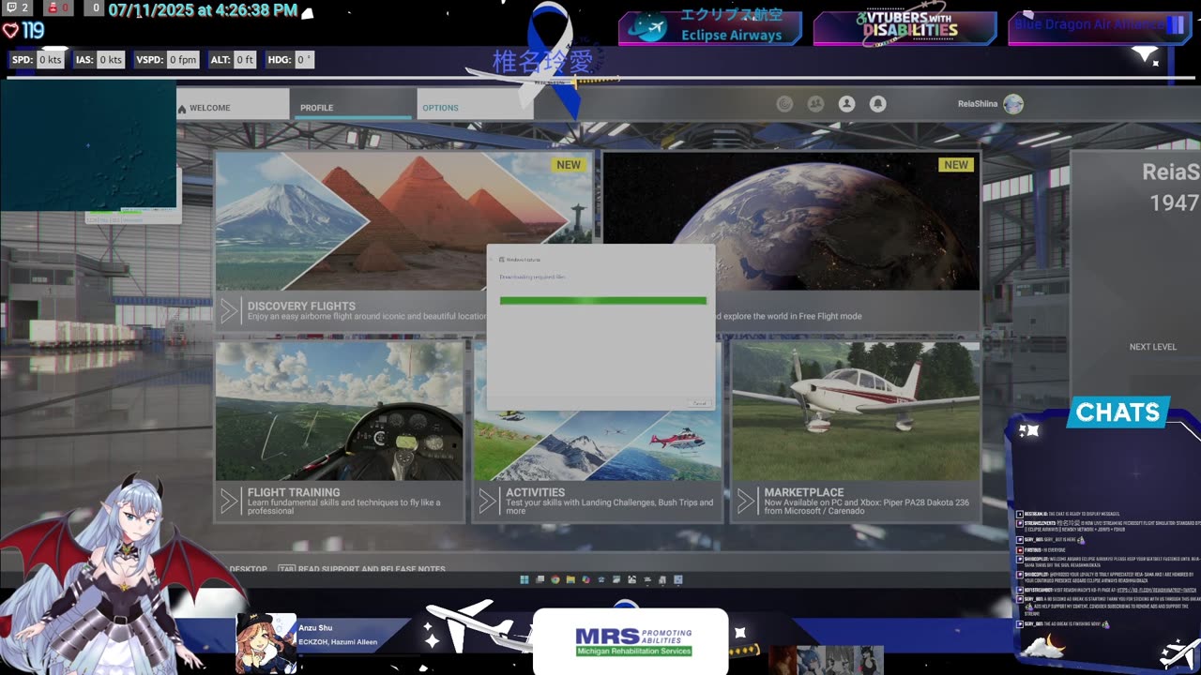The height and width of the screenshot is (675, 1201).
Task: Click the green download progress bar
Action: (603, 301)
